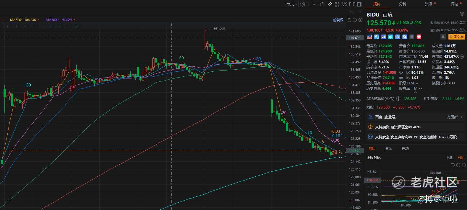This screenshot has width=467, height=210.
Task: Open quote panel settings gear
Action: click(462, 14)
